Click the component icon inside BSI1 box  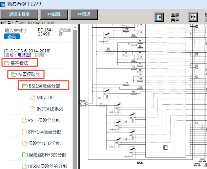point(166,147)
